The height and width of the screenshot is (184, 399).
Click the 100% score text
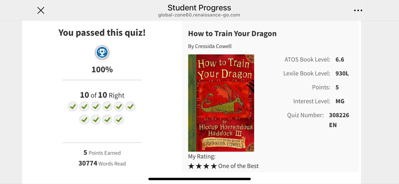tap(102, 69)
